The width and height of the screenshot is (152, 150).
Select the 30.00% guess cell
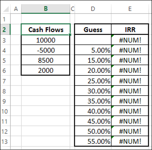point(93,91)
